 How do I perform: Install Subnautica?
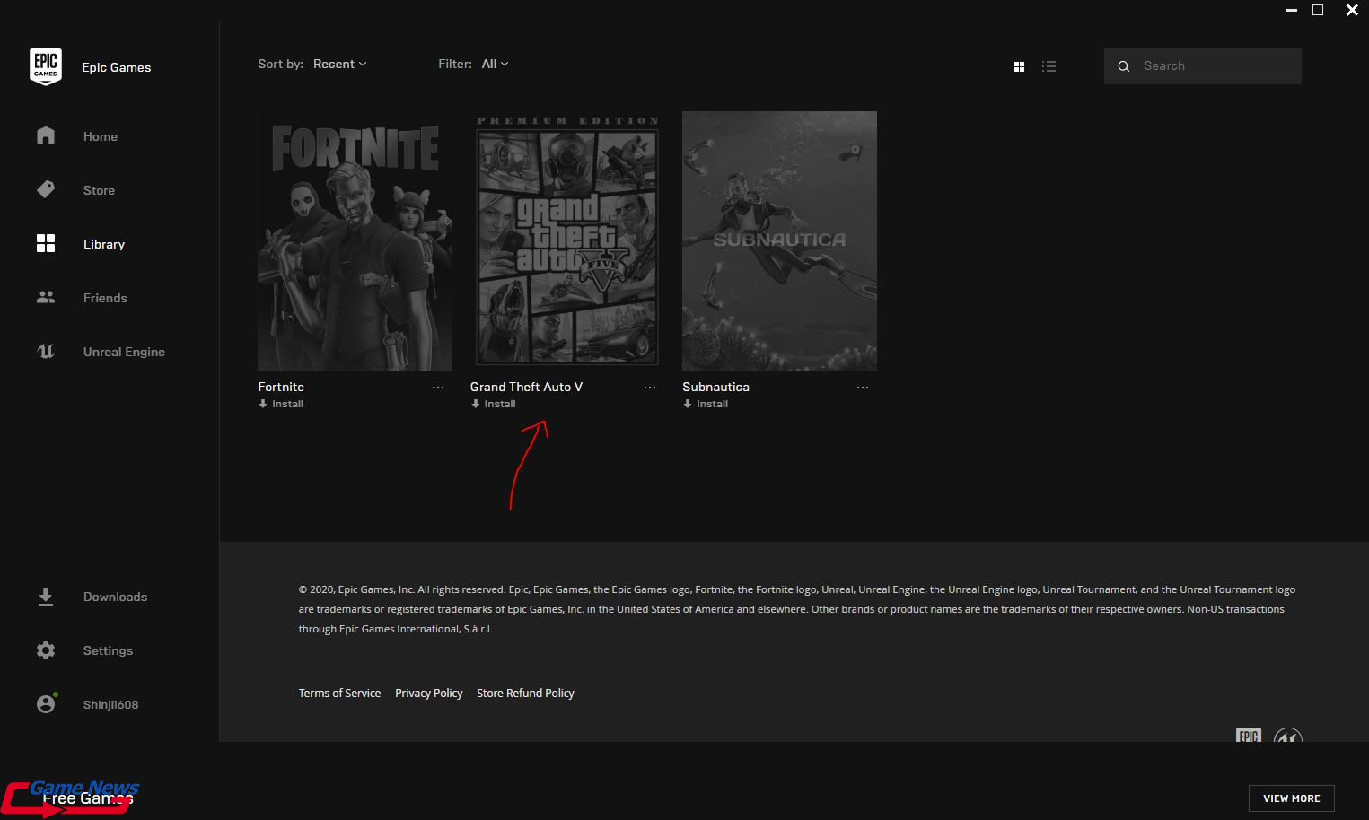coord(706,404)
